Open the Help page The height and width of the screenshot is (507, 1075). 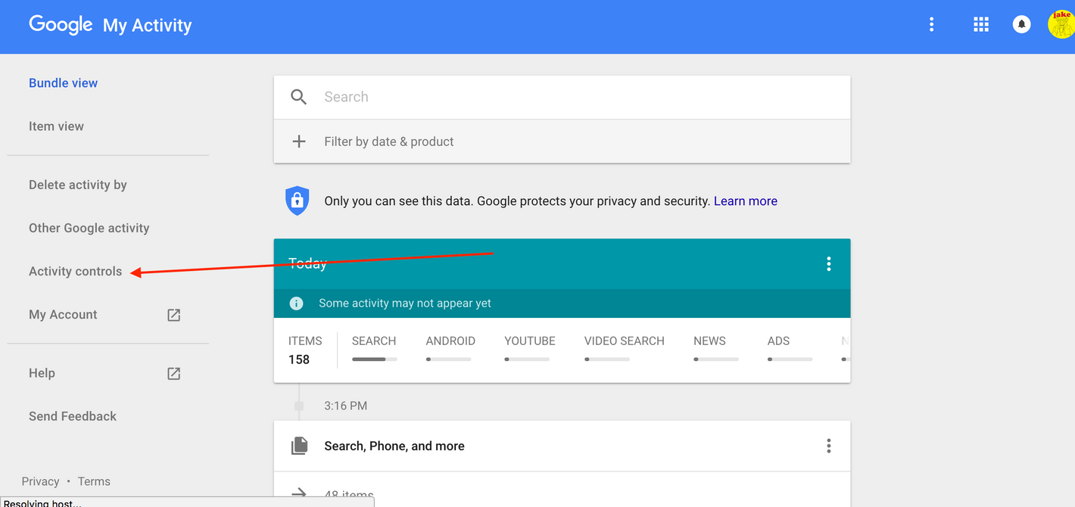42,373
